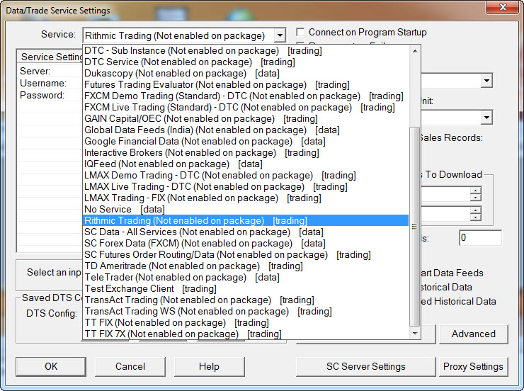This screenshot has width=524, height=391.
Task: Close the Data/Trade Service Settings window
Action: (503, 7)
